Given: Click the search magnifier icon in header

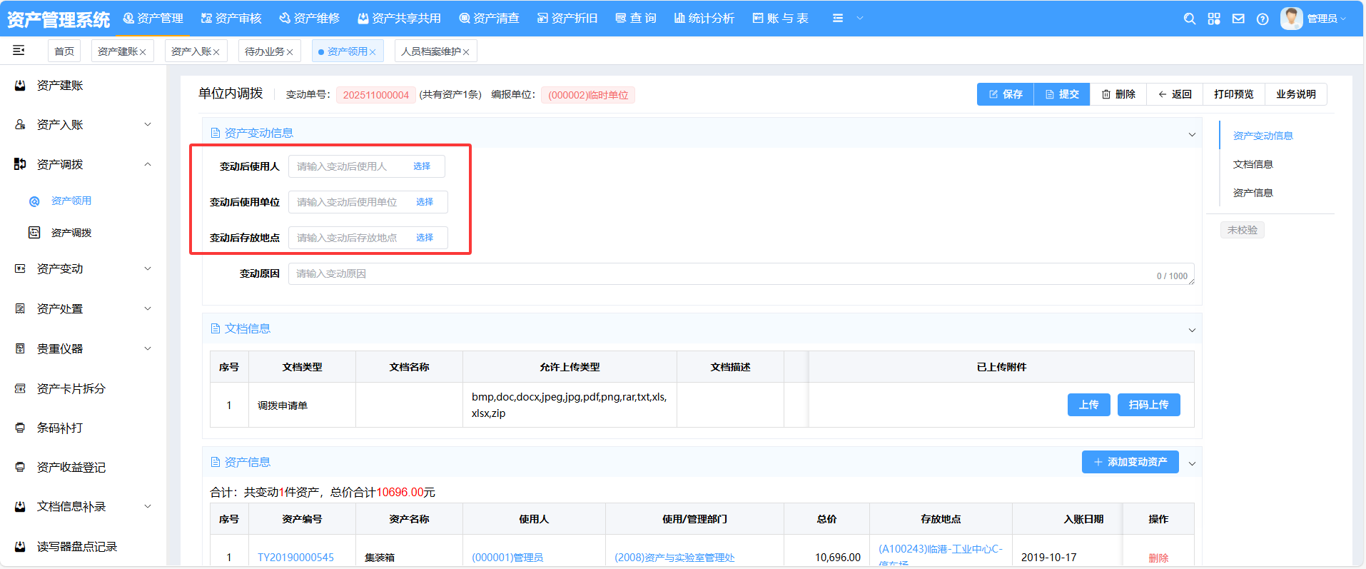Looking at the screenshot, I should 1189,19.
